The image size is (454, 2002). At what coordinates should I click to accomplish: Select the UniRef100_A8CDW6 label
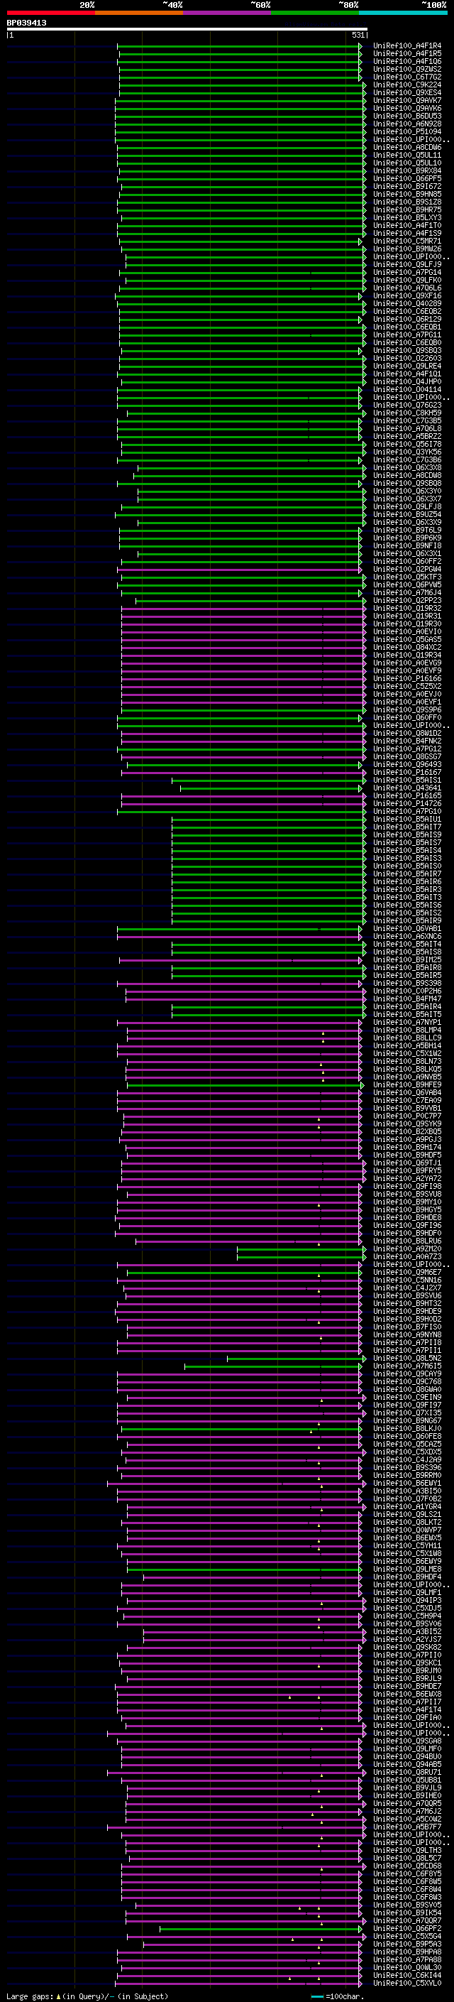(x=407, y=147)
